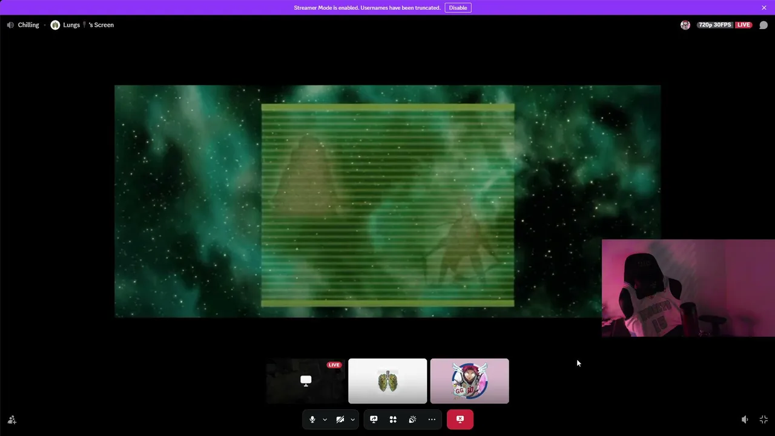Adjust the stream volume
The width and height of the screenshot is (775, 436).
(745, 420)
